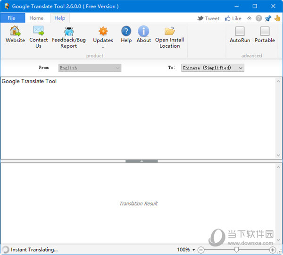Enable the Portable checkbox
Image resolution: width=283 pixels, height=255 pixels.
tap(265, 31)
